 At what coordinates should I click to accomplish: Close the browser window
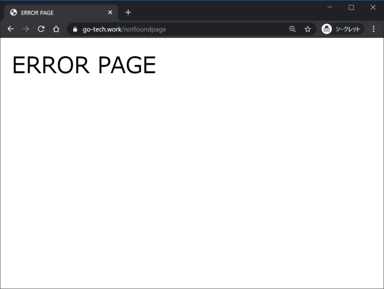pos(373,7)
